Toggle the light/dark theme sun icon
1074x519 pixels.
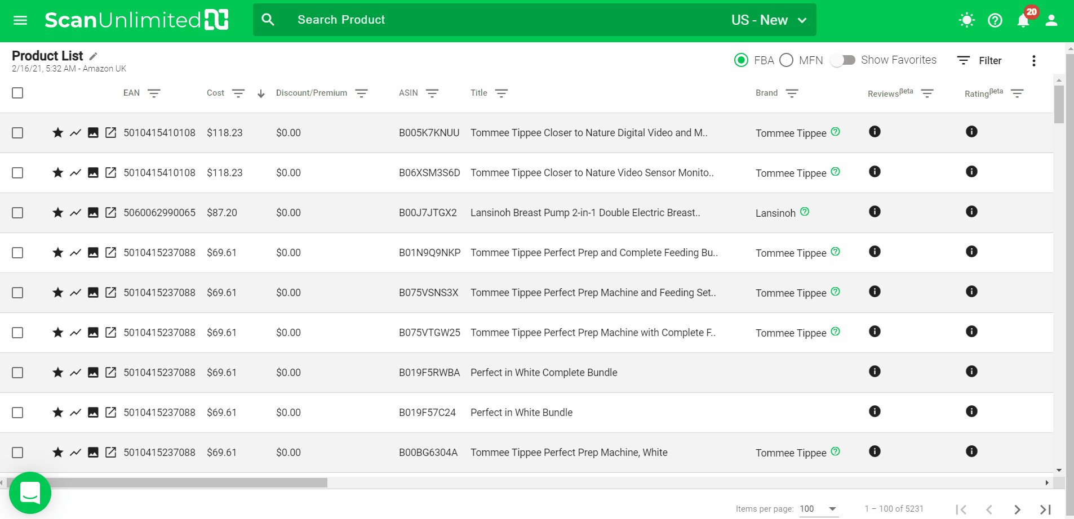[966, 20]
